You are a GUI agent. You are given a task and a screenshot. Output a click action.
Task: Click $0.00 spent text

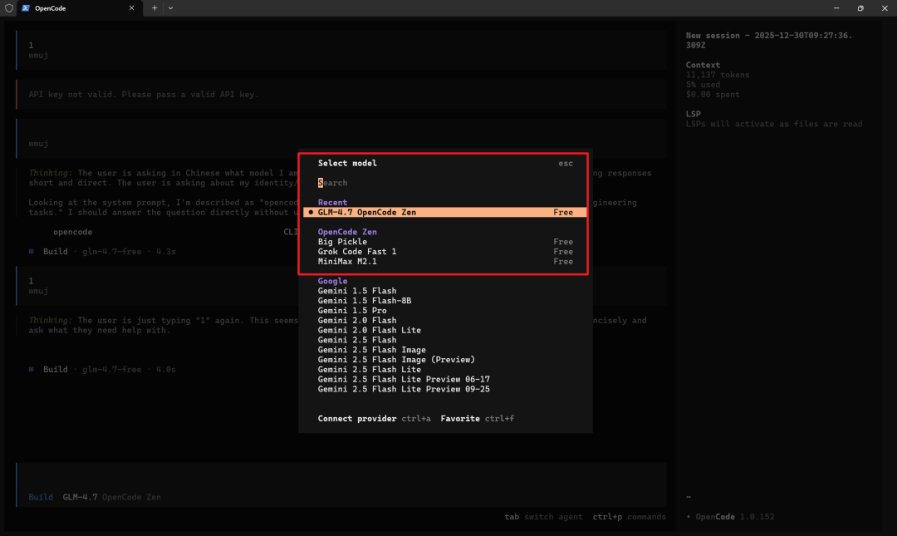tap(713, 95)
